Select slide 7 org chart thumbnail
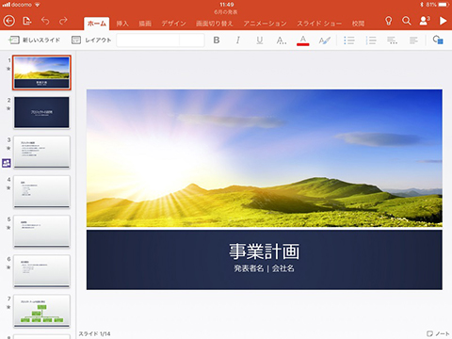452x339 pixels. click(41, 311)
